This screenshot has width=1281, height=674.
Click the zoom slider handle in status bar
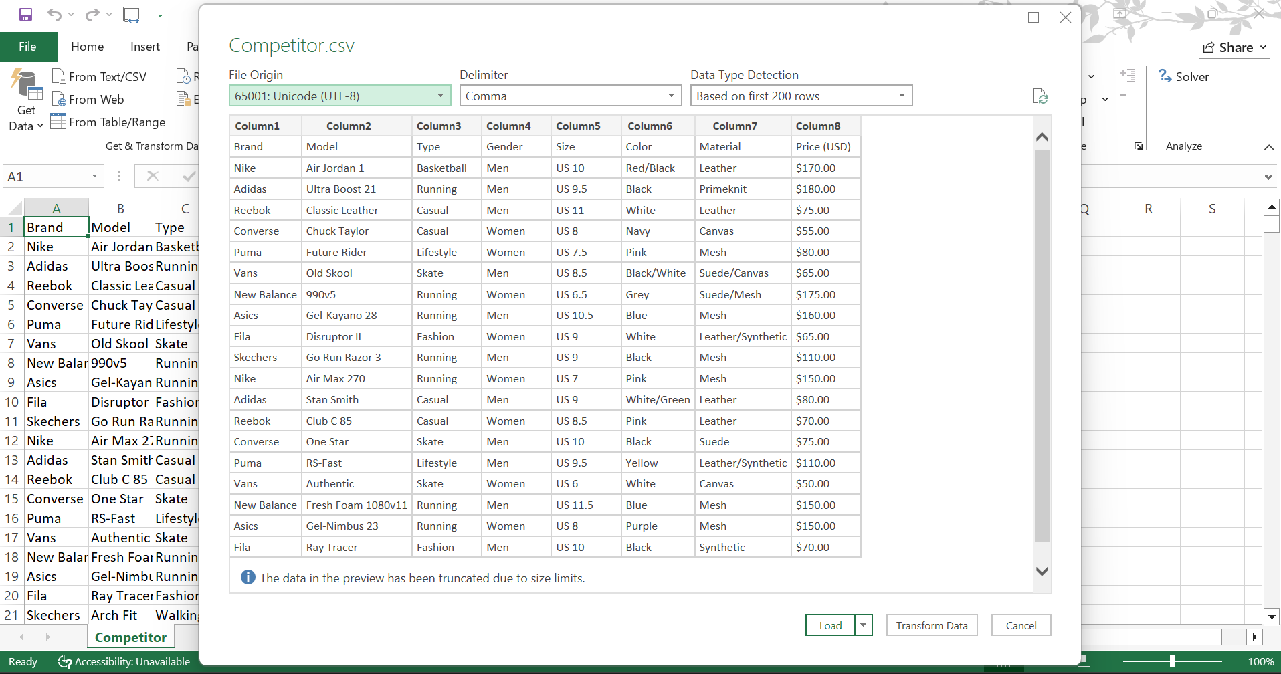[1172, 661]
